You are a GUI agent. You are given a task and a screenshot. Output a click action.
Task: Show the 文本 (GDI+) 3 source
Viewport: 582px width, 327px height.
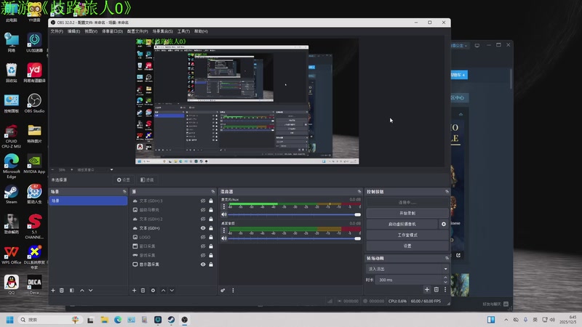click(203, 201)
